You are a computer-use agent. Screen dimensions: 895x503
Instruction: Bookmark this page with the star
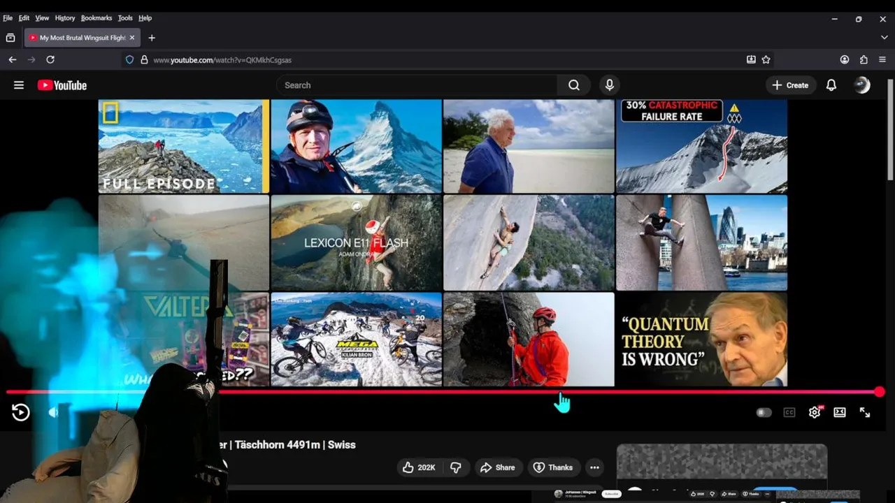(x=766, y=60)
